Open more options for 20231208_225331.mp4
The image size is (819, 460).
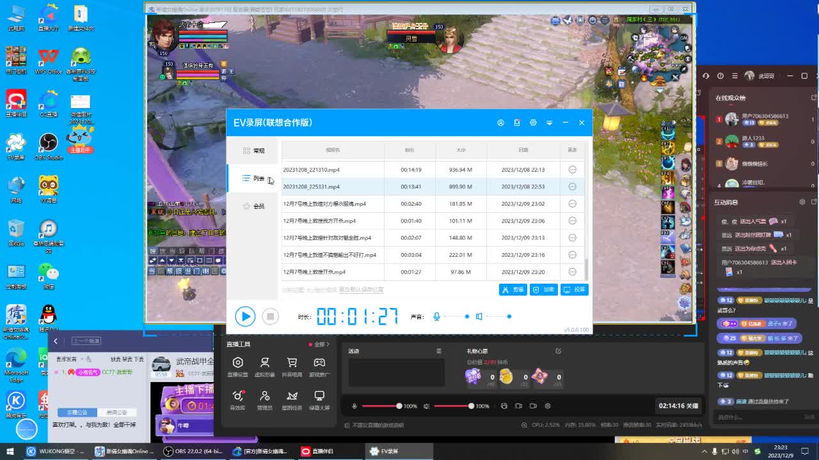point(572,187)
